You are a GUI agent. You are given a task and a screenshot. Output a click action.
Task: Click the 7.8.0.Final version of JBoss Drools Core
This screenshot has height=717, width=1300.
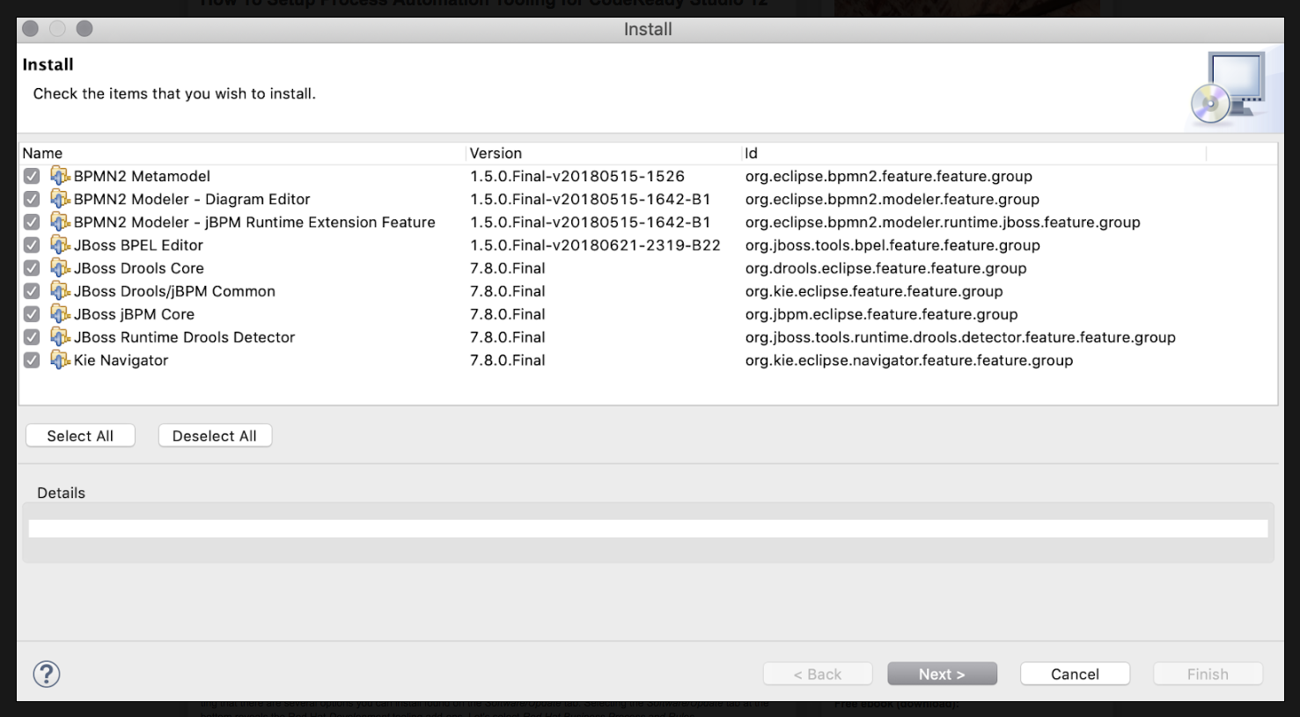(x=508, y=267)
